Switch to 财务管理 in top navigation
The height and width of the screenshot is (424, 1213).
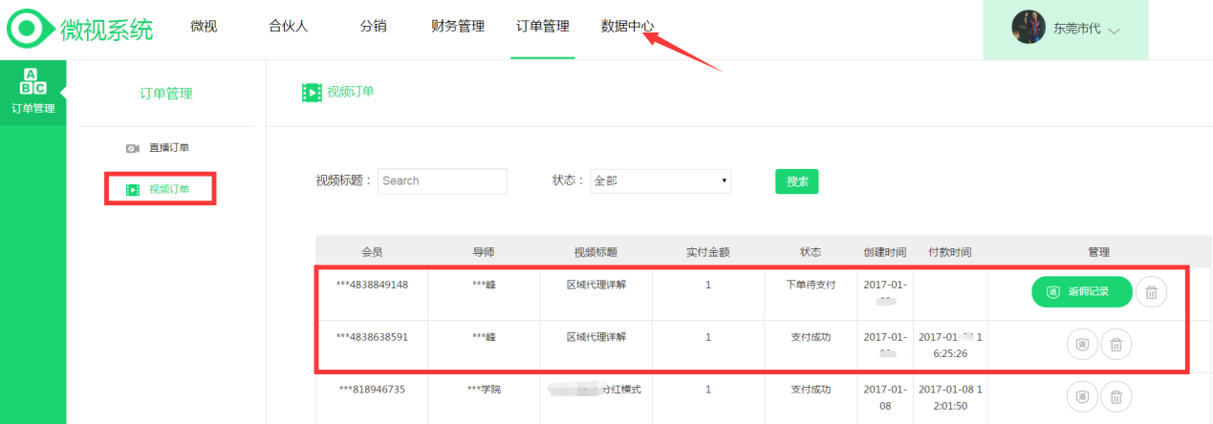(458, 27)
